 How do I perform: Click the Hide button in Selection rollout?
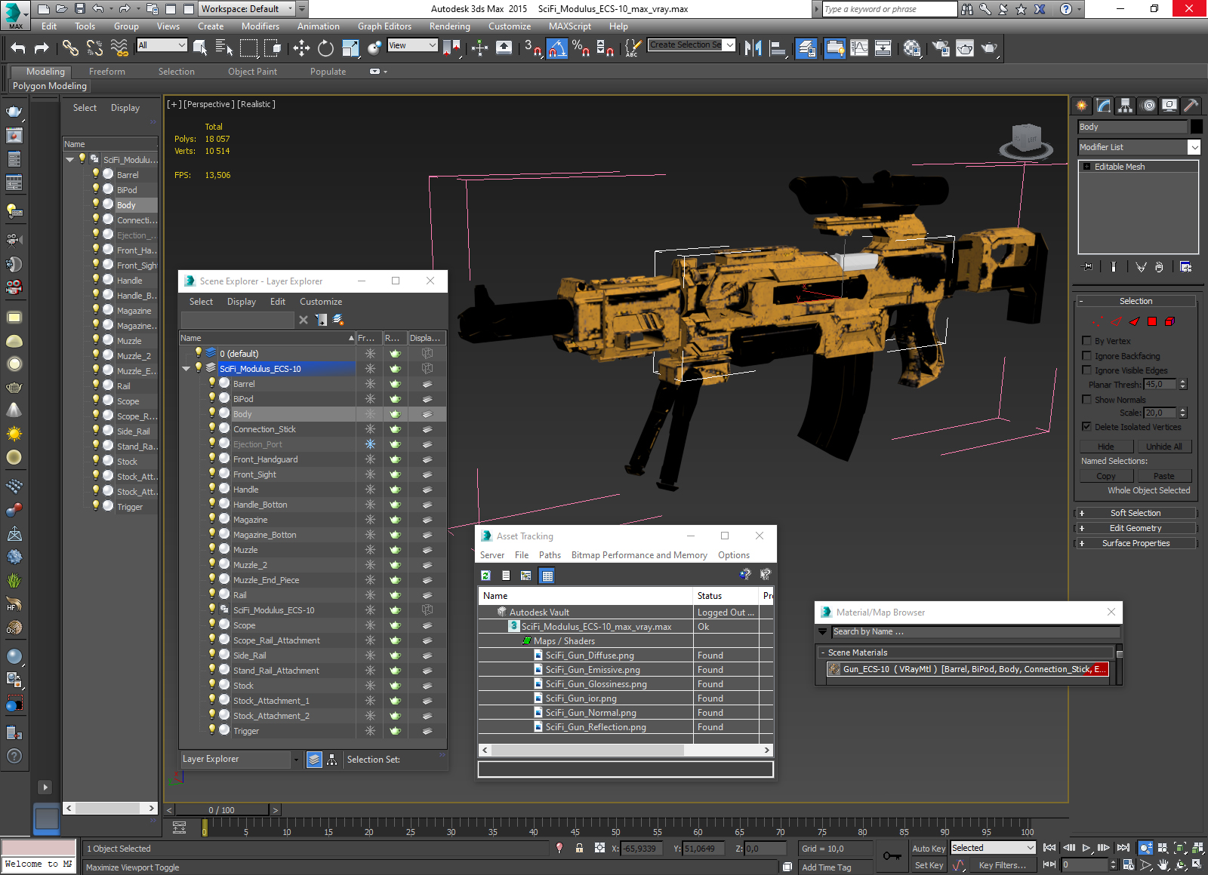[x=1105, y=447]
